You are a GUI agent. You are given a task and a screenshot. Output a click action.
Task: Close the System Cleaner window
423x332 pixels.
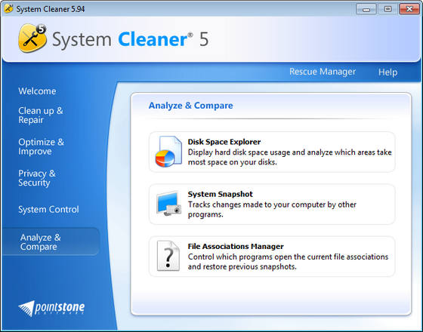coord(409,9)
